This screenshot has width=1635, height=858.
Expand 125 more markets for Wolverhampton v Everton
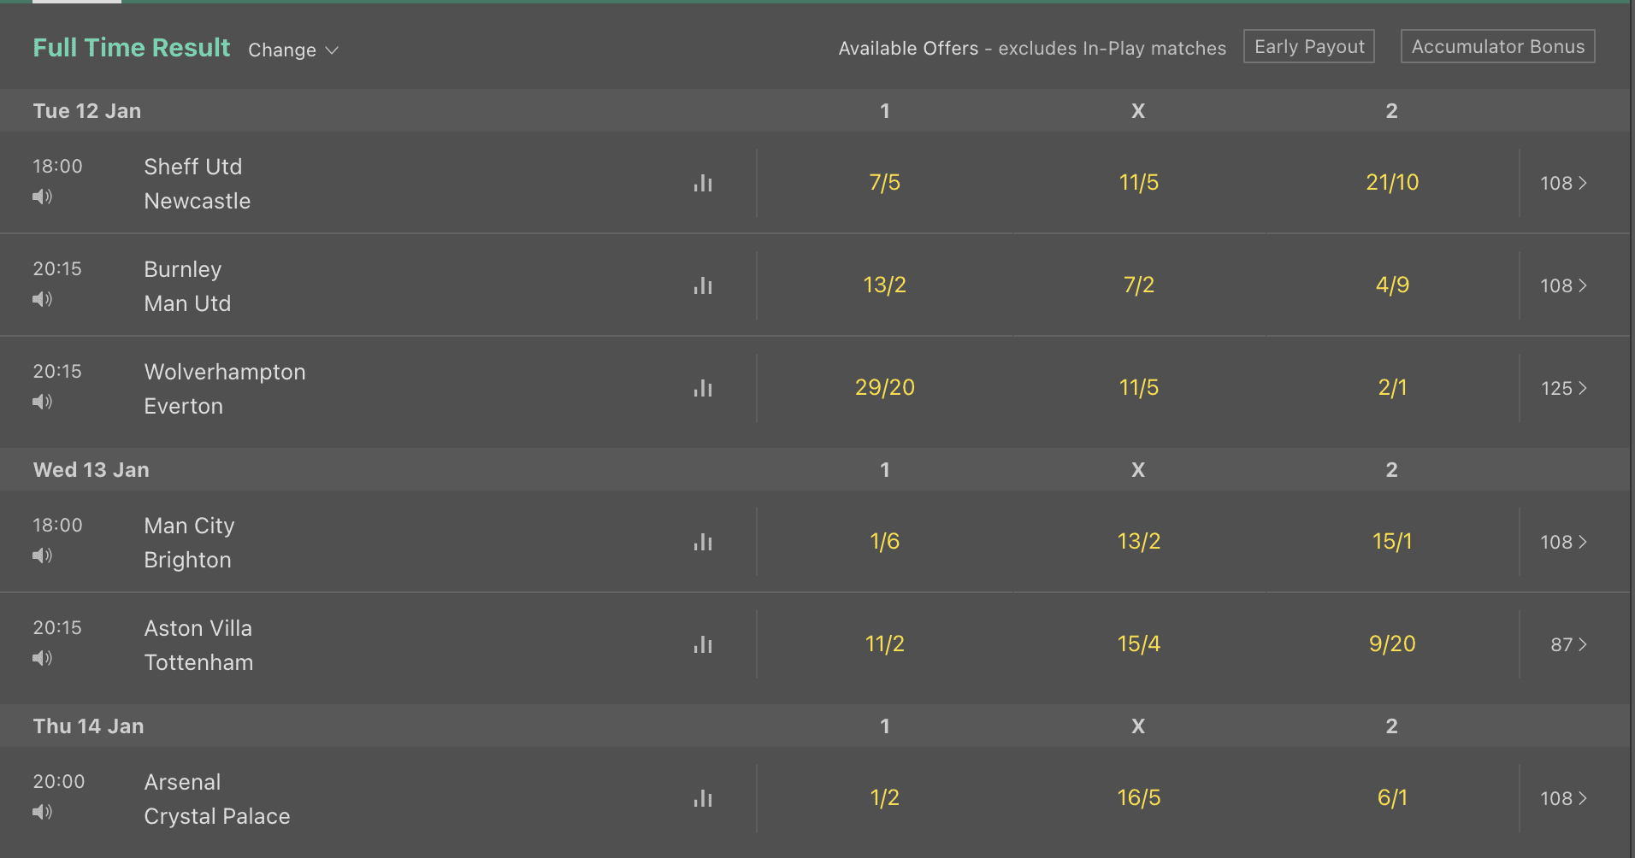[1564, 388]
